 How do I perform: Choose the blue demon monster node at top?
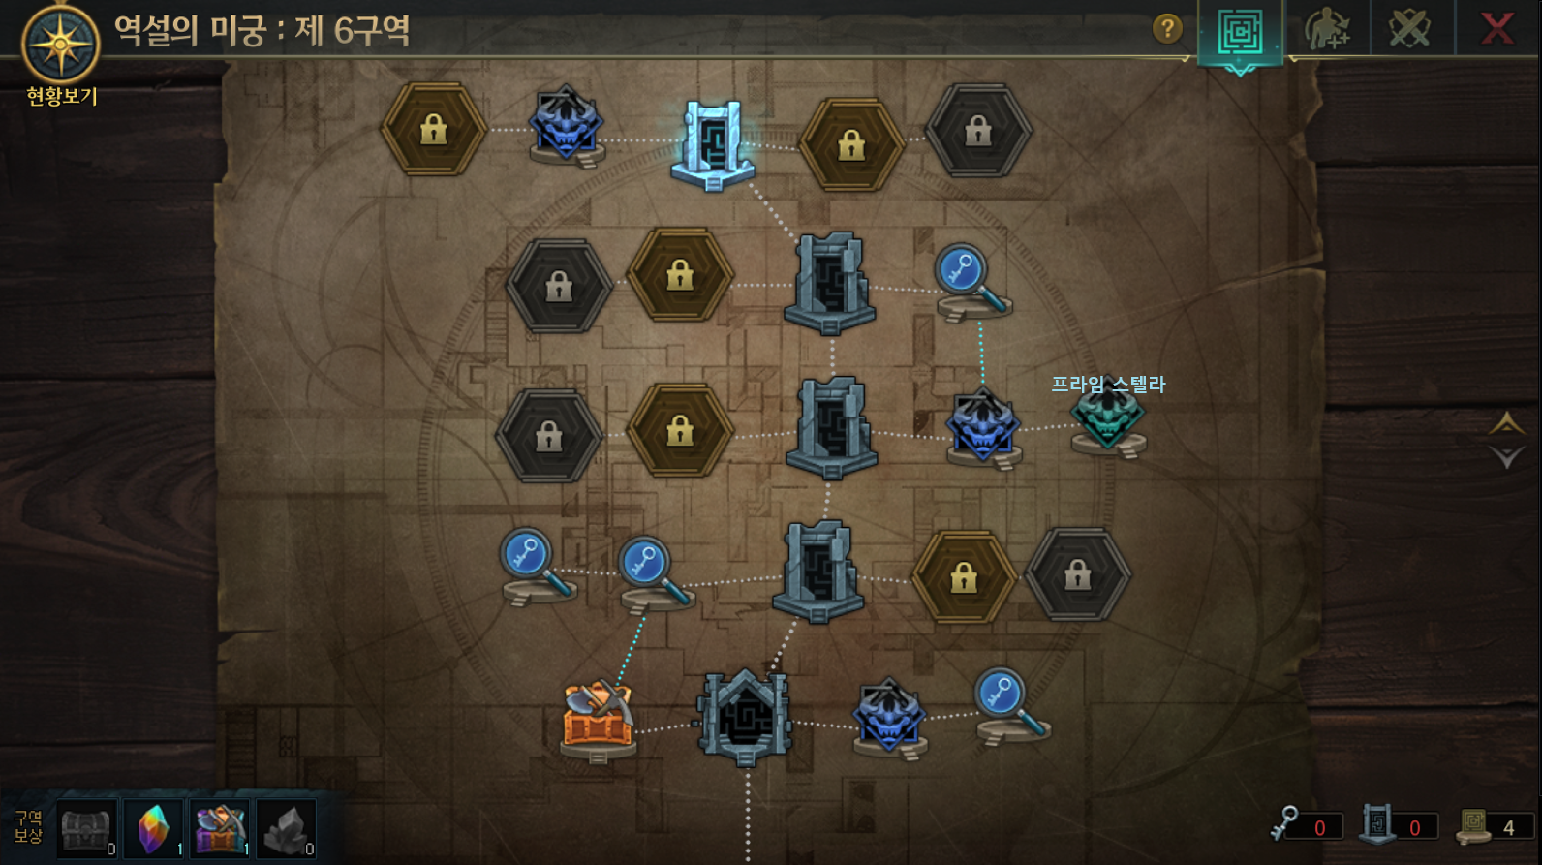567,126
